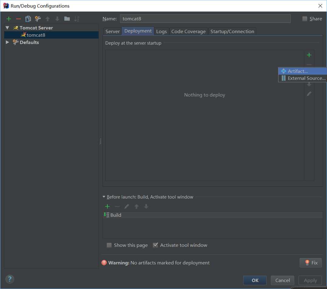Move Before launch task down
Viewport: 327px width, 289px height.
146,206
